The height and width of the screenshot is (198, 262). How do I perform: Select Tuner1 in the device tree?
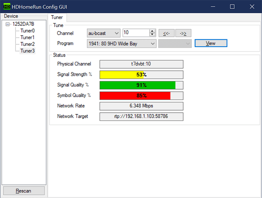click(x=27, y=37)
